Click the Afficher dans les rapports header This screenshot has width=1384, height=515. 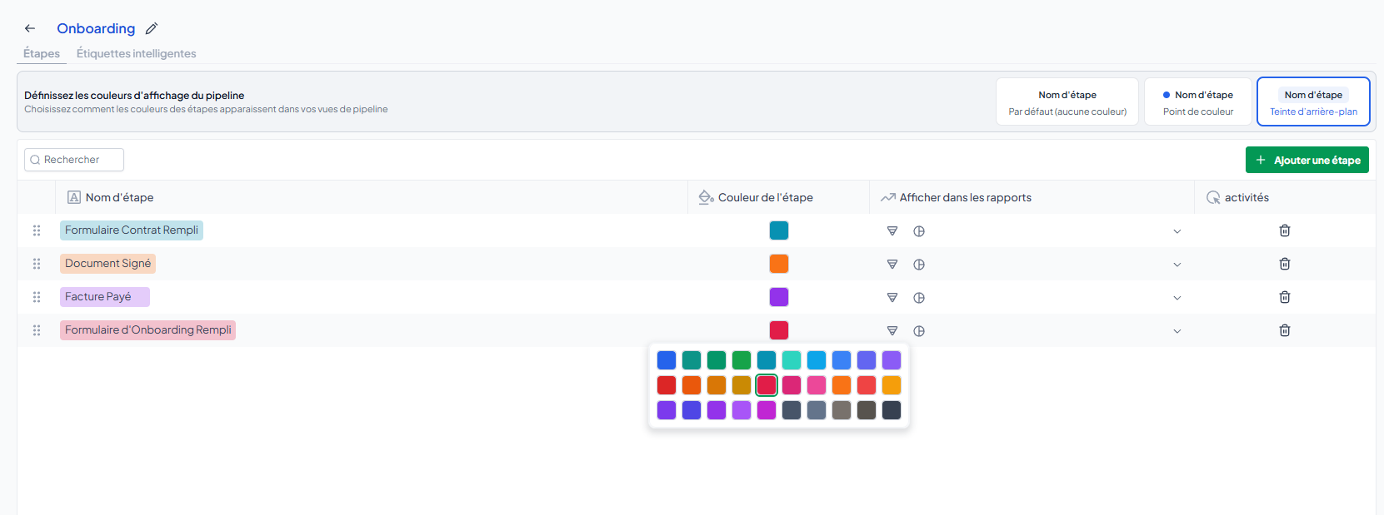(x=966, y=197)
